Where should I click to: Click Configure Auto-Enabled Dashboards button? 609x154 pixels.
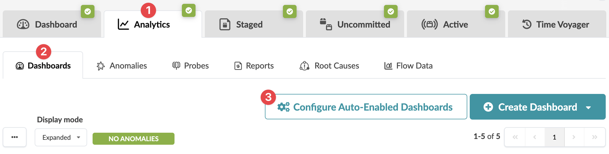pos(366,107)
